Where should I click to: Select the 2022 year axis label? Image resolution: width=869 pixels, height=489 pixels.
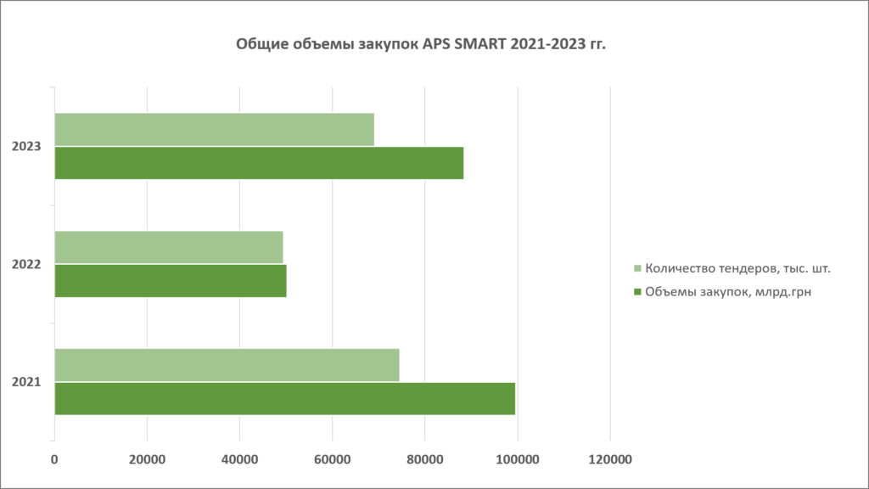[x=27, y=265]
